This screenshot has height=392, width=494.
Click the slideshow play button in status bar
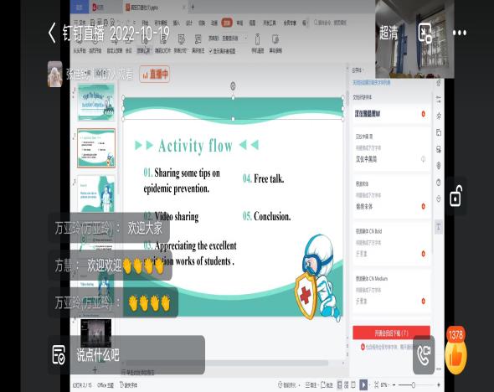pos(363,384)
